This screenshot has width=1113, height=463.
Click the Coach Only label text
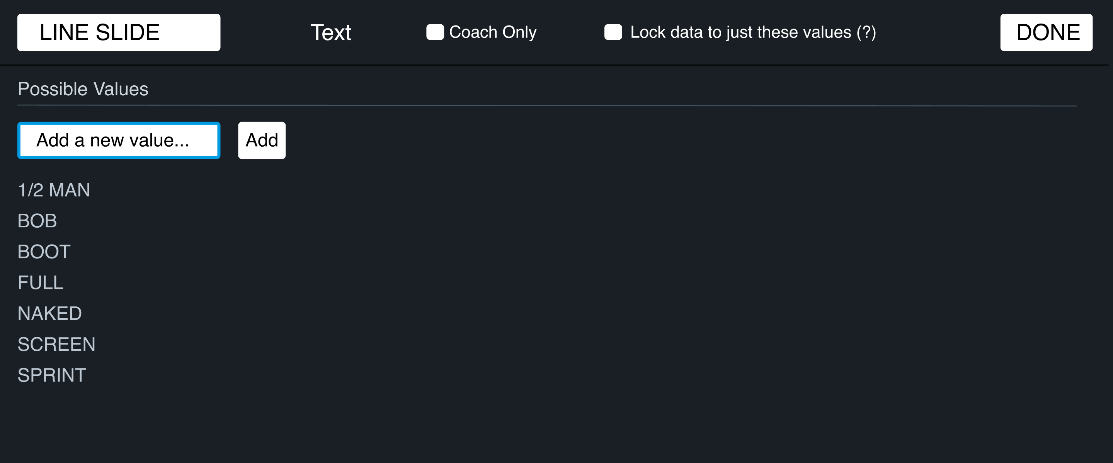[493, 32]
